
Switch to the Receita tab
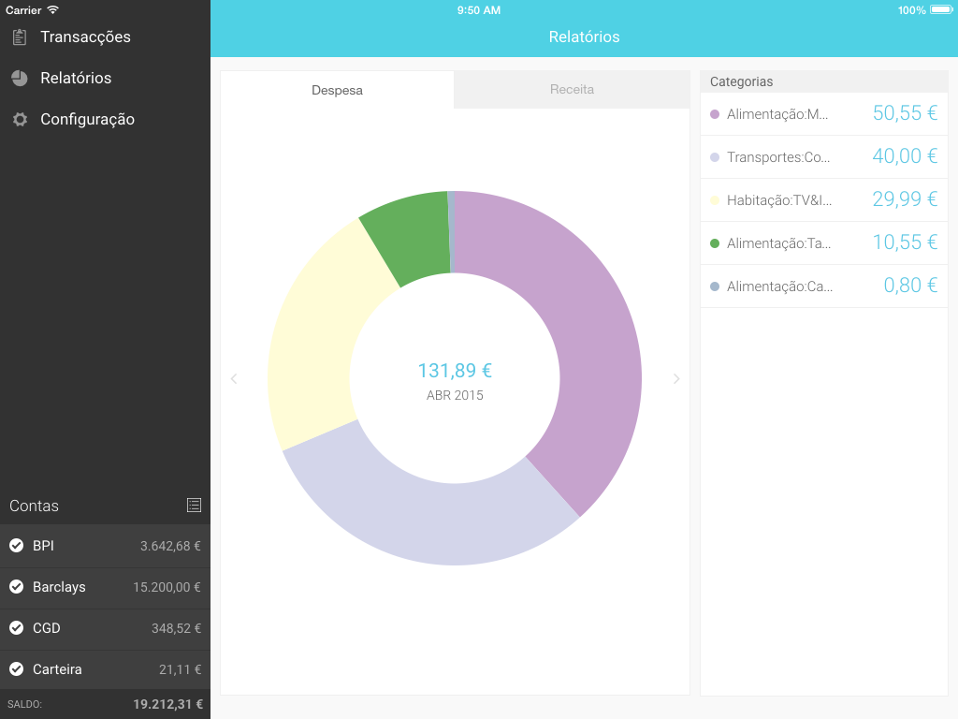(x=572, y=90)
